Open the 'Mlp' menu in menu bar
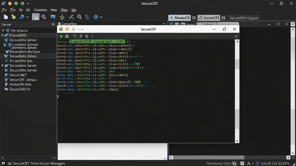 click(74, 10)
